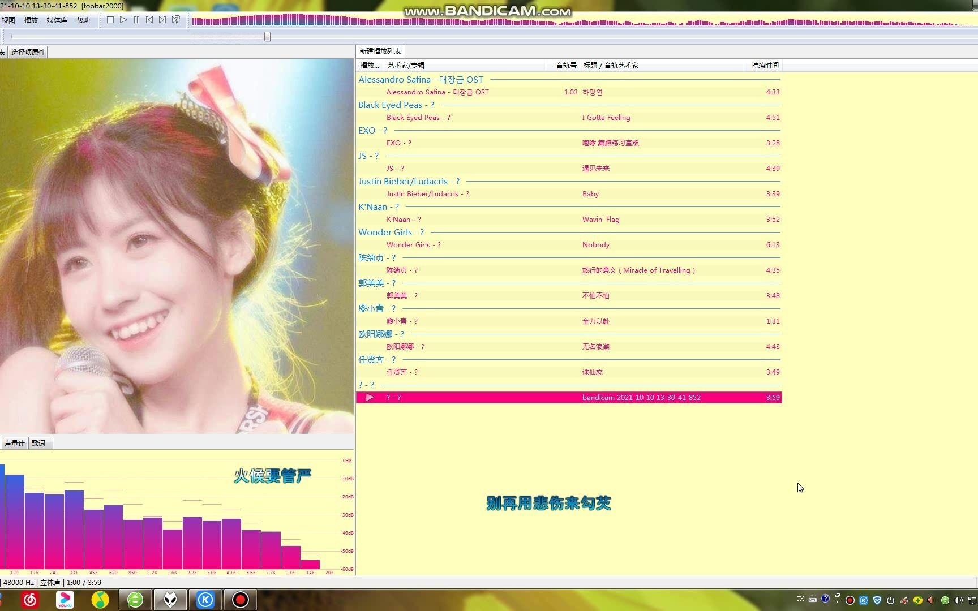
Task: Open the 播放 menu
Action: point(31,20)
